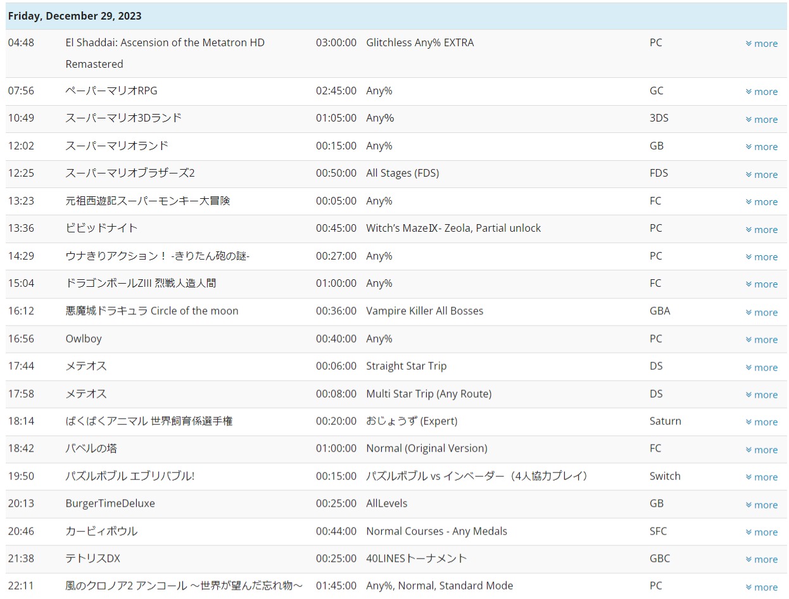Select the Friday, December 29, 2023 header
Image resolution: width=789 pixels, height=599 pixels.
[x=396, y=16]
